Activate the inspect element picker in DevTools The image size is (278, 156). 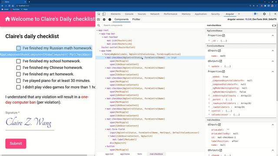[x=99, y=14]
